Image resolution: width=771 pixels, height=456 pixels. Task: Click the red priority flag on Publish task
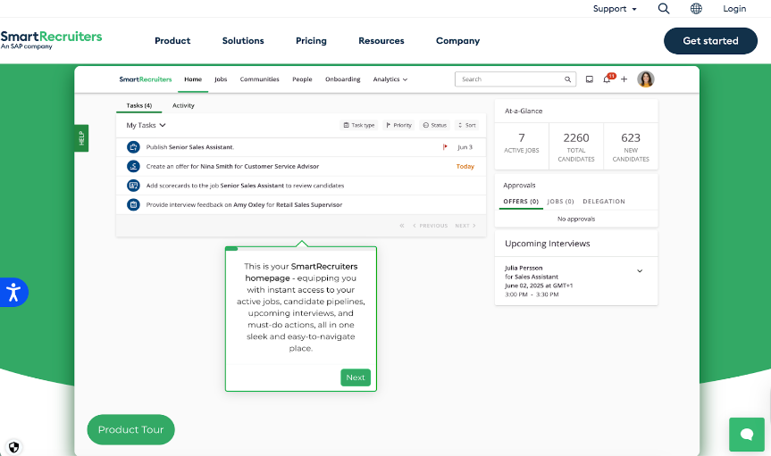click(x=445, y=147)
